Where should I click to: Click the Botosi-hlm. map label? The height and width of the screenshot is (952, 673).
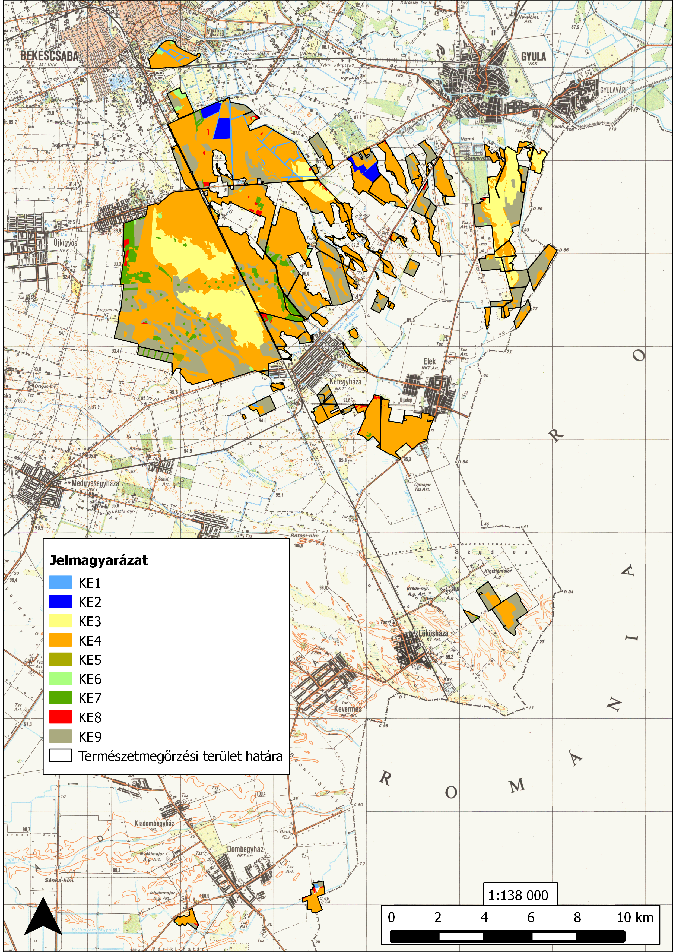point(304,535)
